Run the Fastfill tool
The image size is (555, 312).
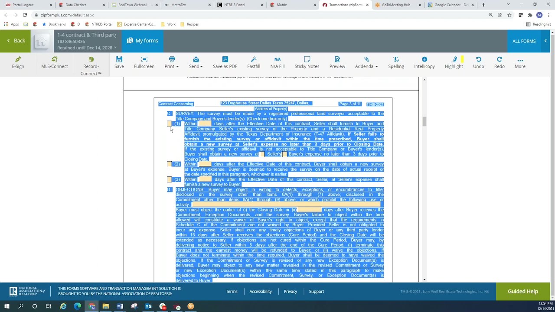[x=254, y=62]
